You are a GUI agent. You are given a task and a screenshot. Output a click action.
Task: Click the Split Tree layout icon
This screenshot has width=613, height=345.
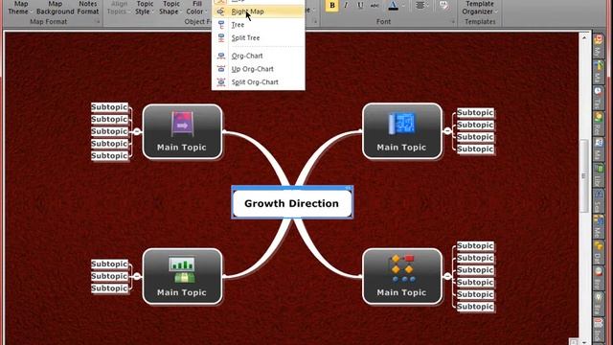point(221,38)
